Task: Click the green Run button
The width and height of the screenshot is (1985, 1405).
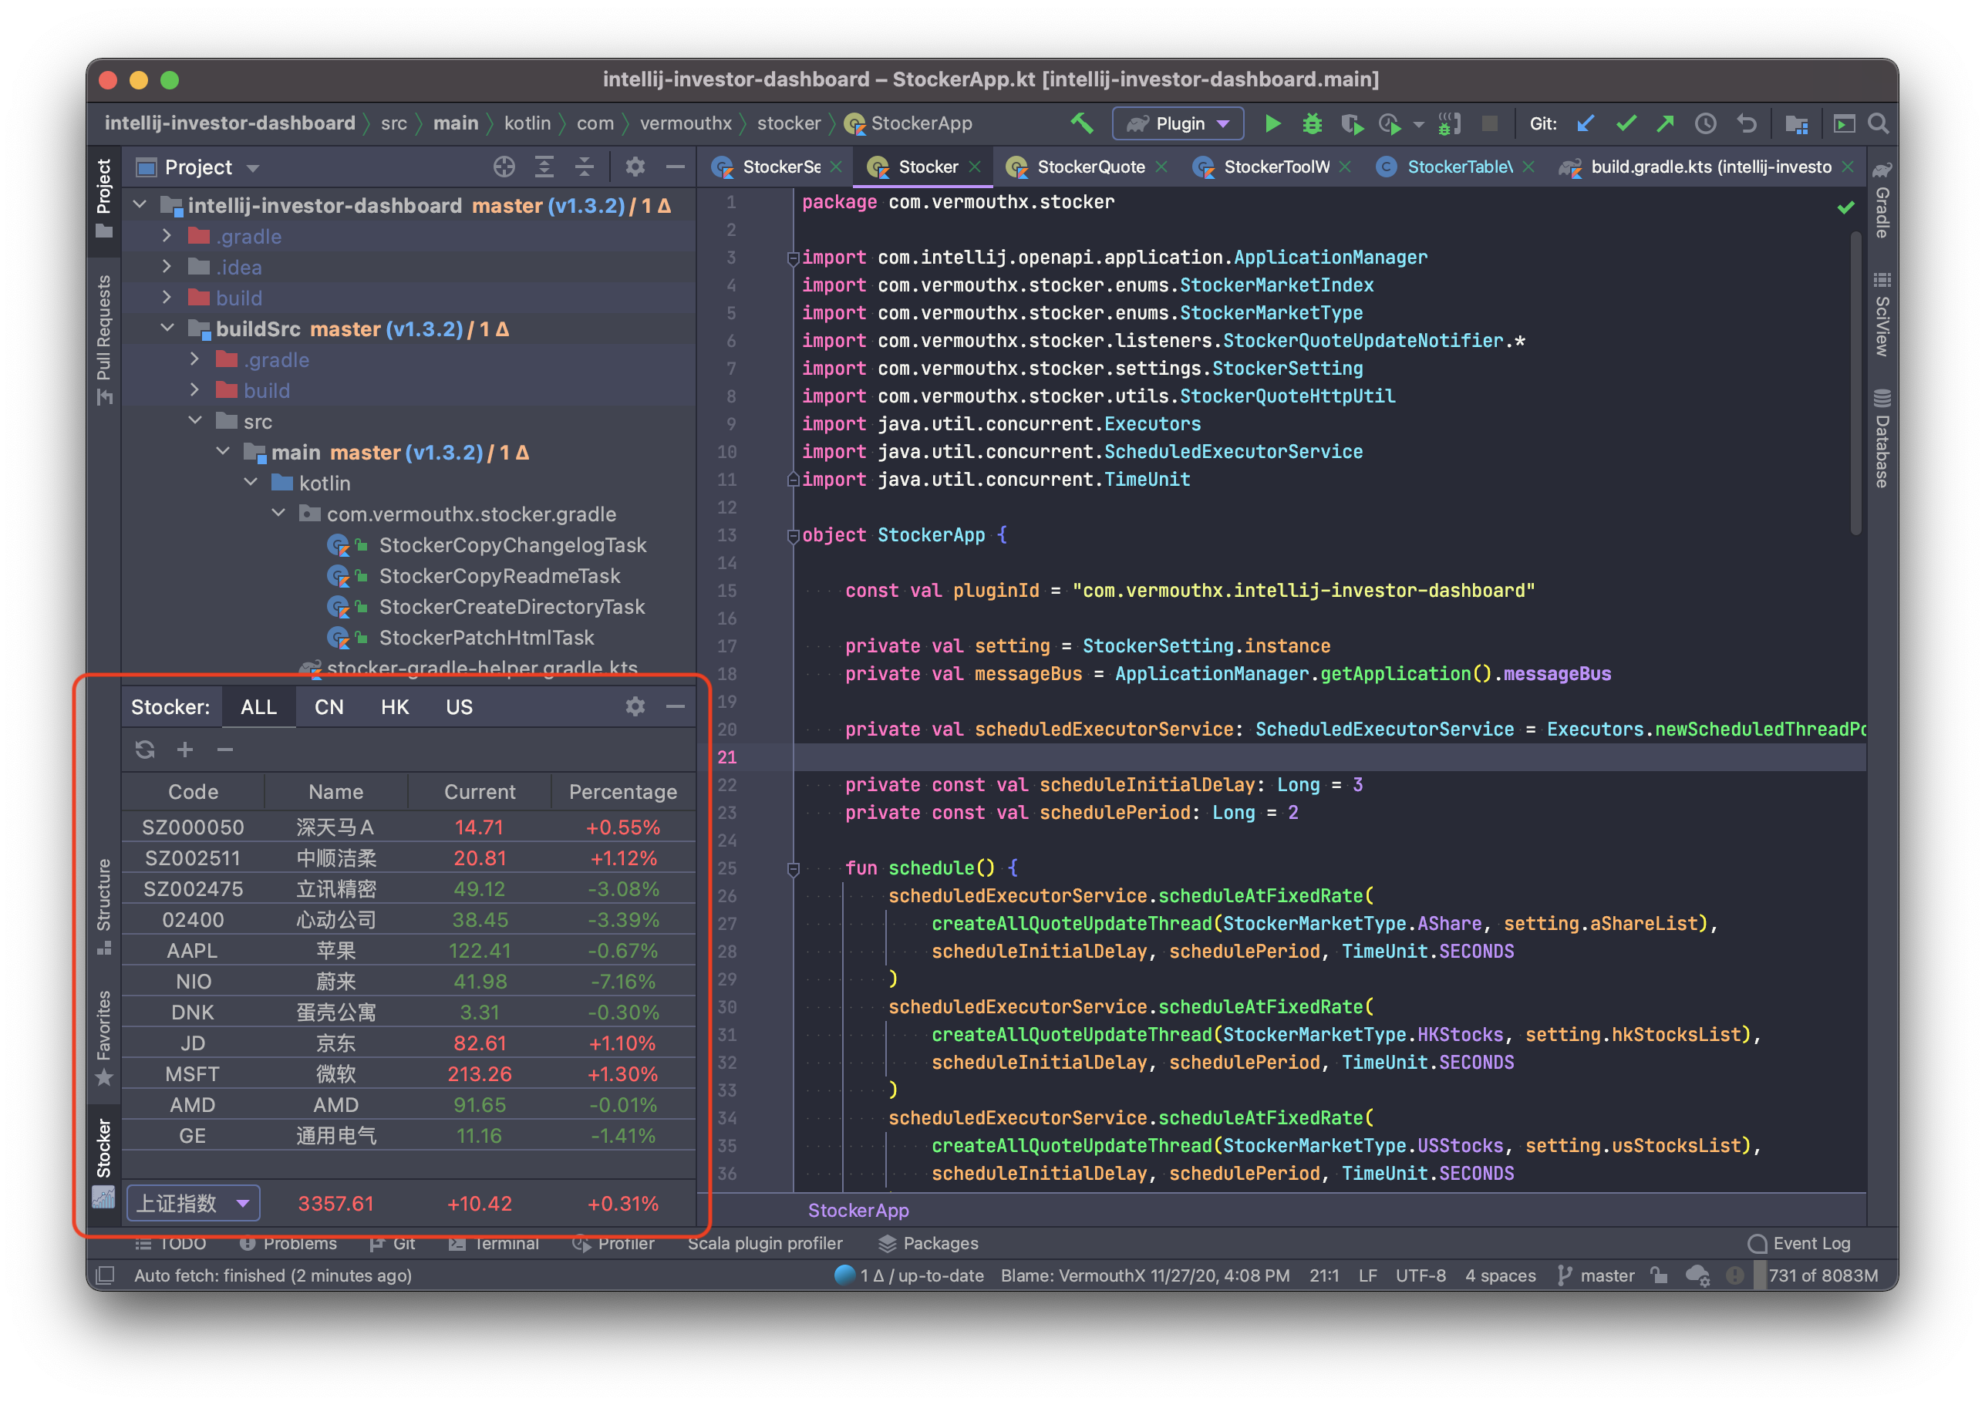Action: pos(1272,123)
